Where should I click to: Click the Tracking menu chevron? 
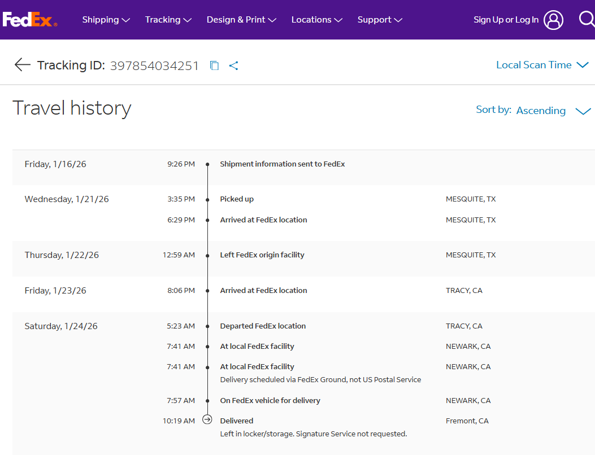pyautogui.click(x=188, y=20)
